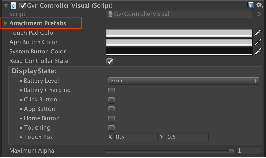The height and width of the screenshot is (158, 266).
Task: Open the Battery Level dropdown showing Error
Action: click(184, 81)
